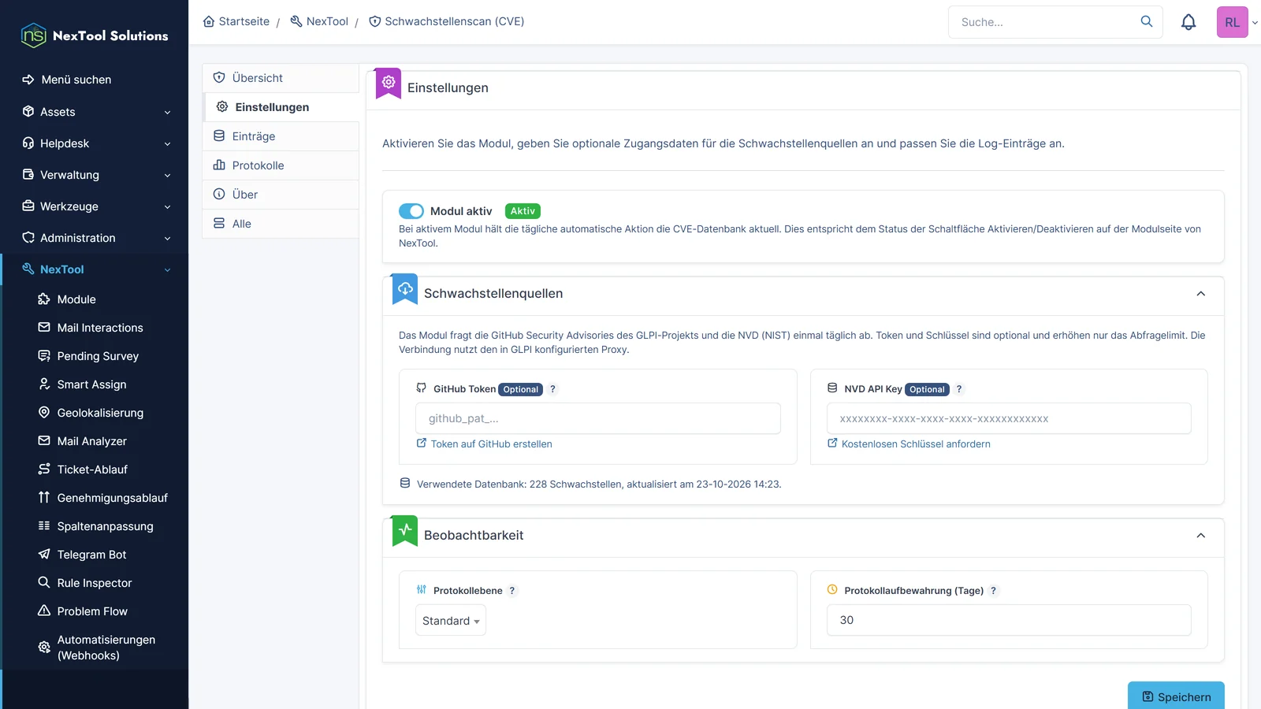
Task: Click the search magnifier icon
Action: coord(1147,21)
